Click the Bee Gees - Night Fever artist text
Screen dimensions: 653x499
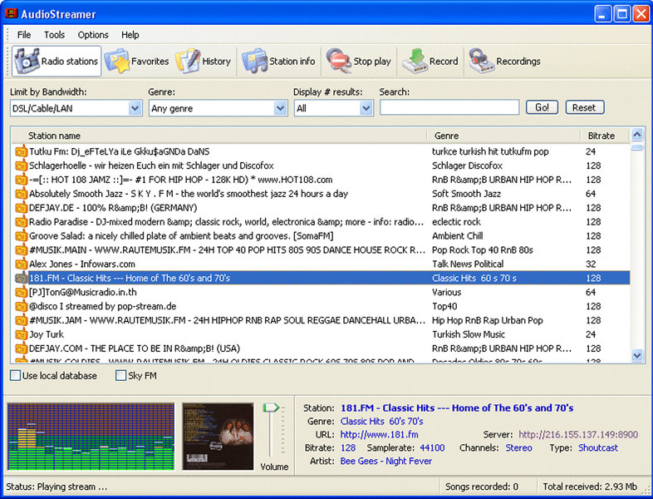(386, 461)
